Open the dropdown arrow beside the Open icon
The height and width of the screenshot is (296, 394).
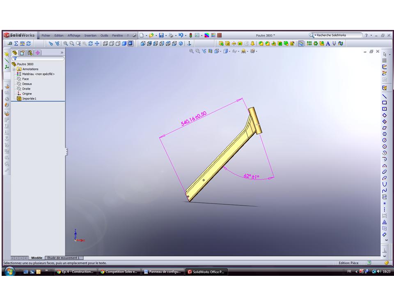coord(156,35)
